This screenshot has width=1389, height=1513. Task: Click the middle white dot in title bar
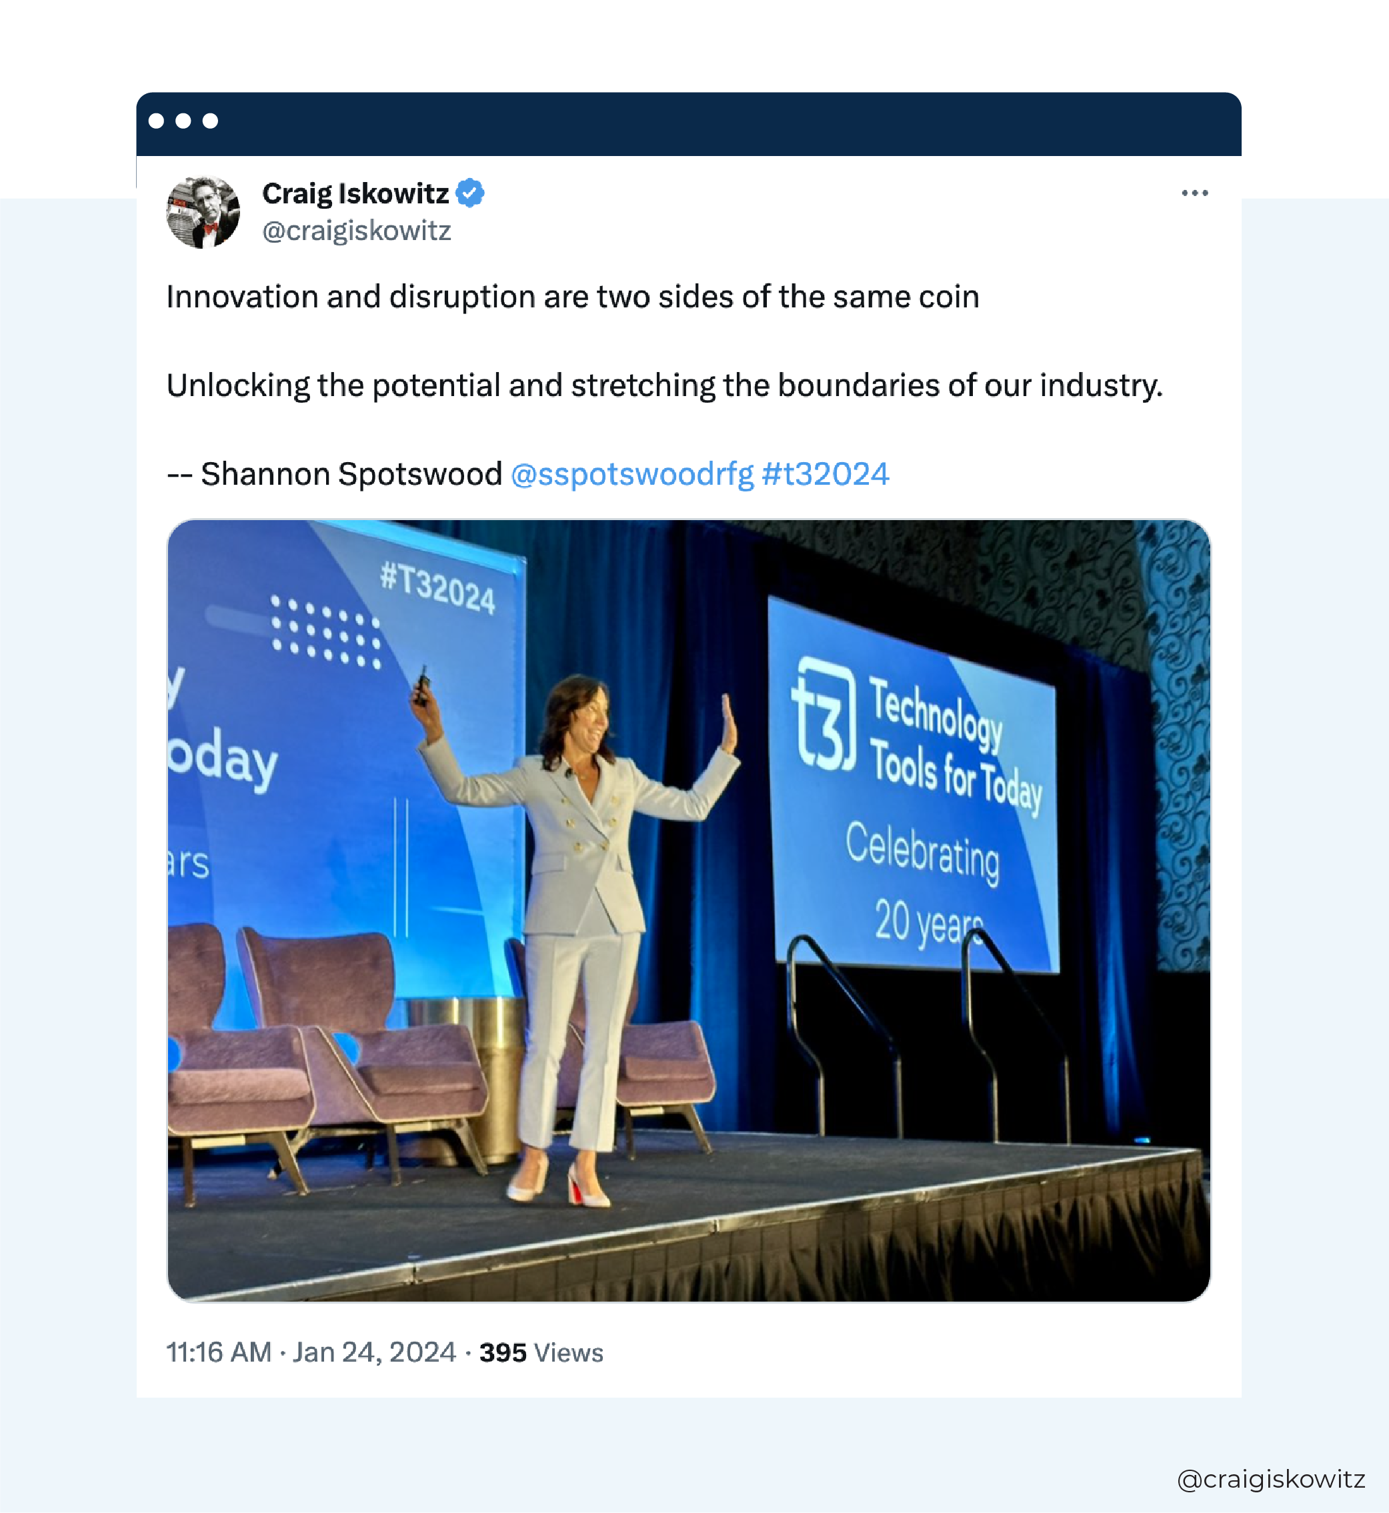click(183, 121)
